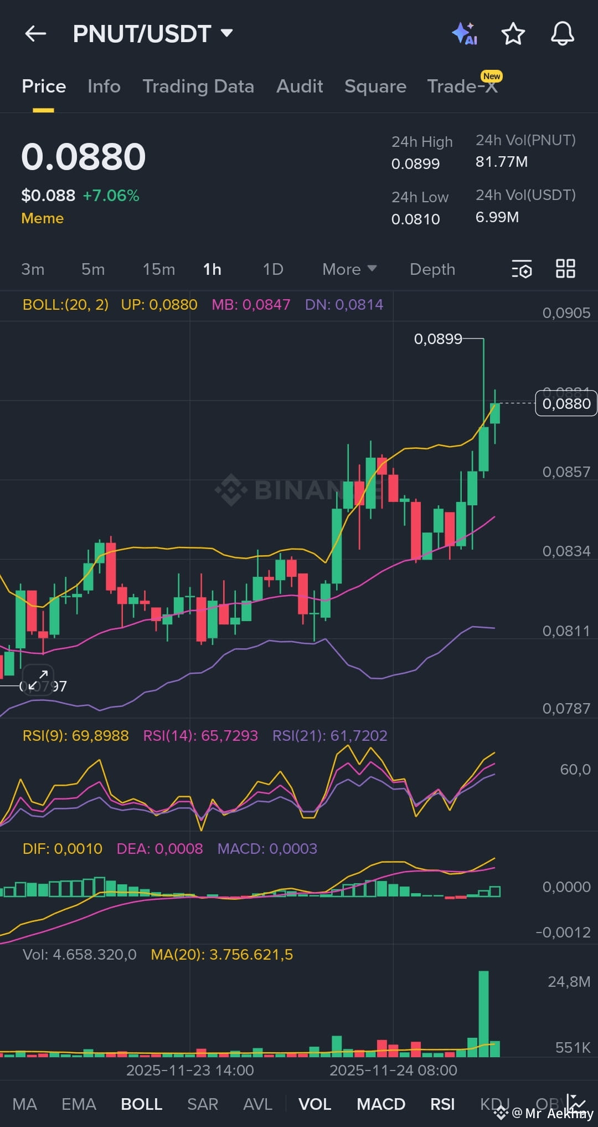Expand chart to fullscreen using arrows icon
The image size is (598, 1127).
click(38, 680)
